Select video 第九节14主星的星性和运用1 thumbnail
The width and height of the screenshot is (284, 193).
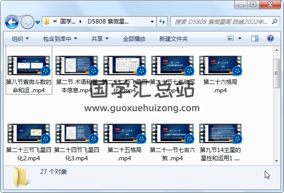220,134
